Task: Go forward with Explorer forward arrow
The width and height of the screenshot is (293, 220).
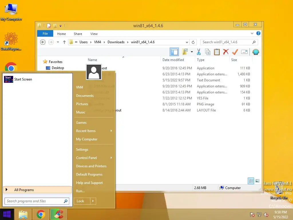Action: 51,42
